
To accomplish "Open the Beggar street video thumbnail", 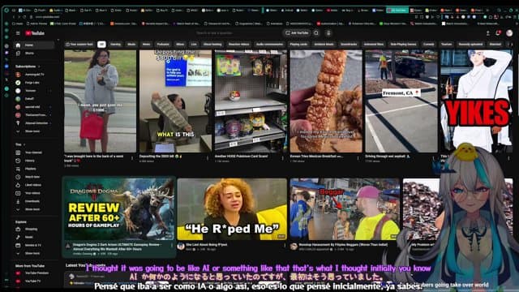I will (345, 209).
